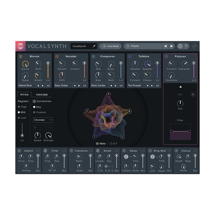This screenshot has height=215, width=215.
Task: Open Talkbox advanced sliders icon
Action: 158,85
